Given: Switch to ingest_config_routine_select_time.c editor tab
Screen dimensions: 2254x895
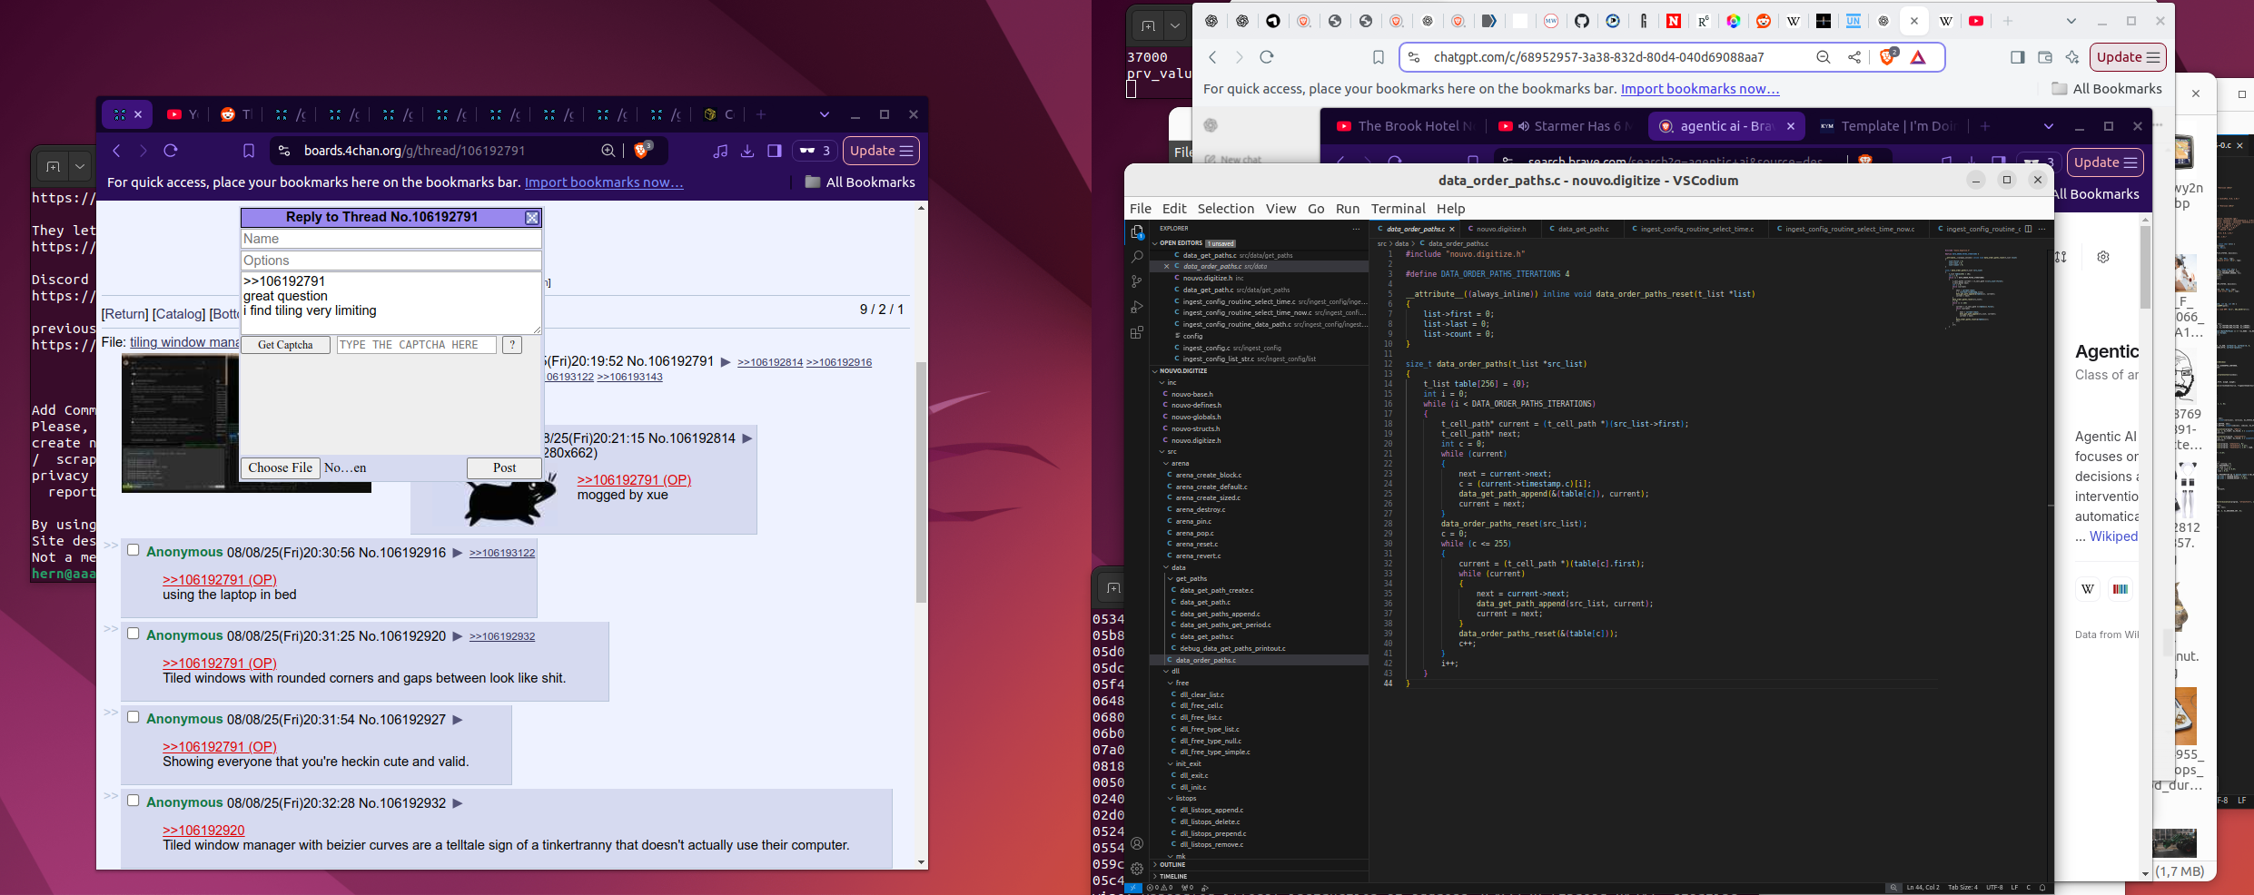Looking at the screenshot, I should [x=1696, y=229].
